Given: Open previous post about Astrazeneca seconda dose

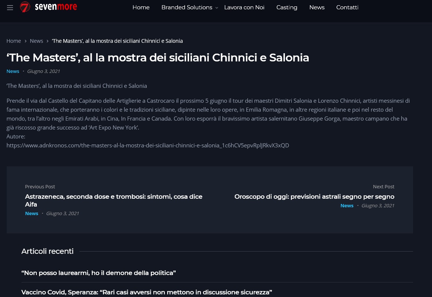Looking at the screenshot, I should coord(114,200).
